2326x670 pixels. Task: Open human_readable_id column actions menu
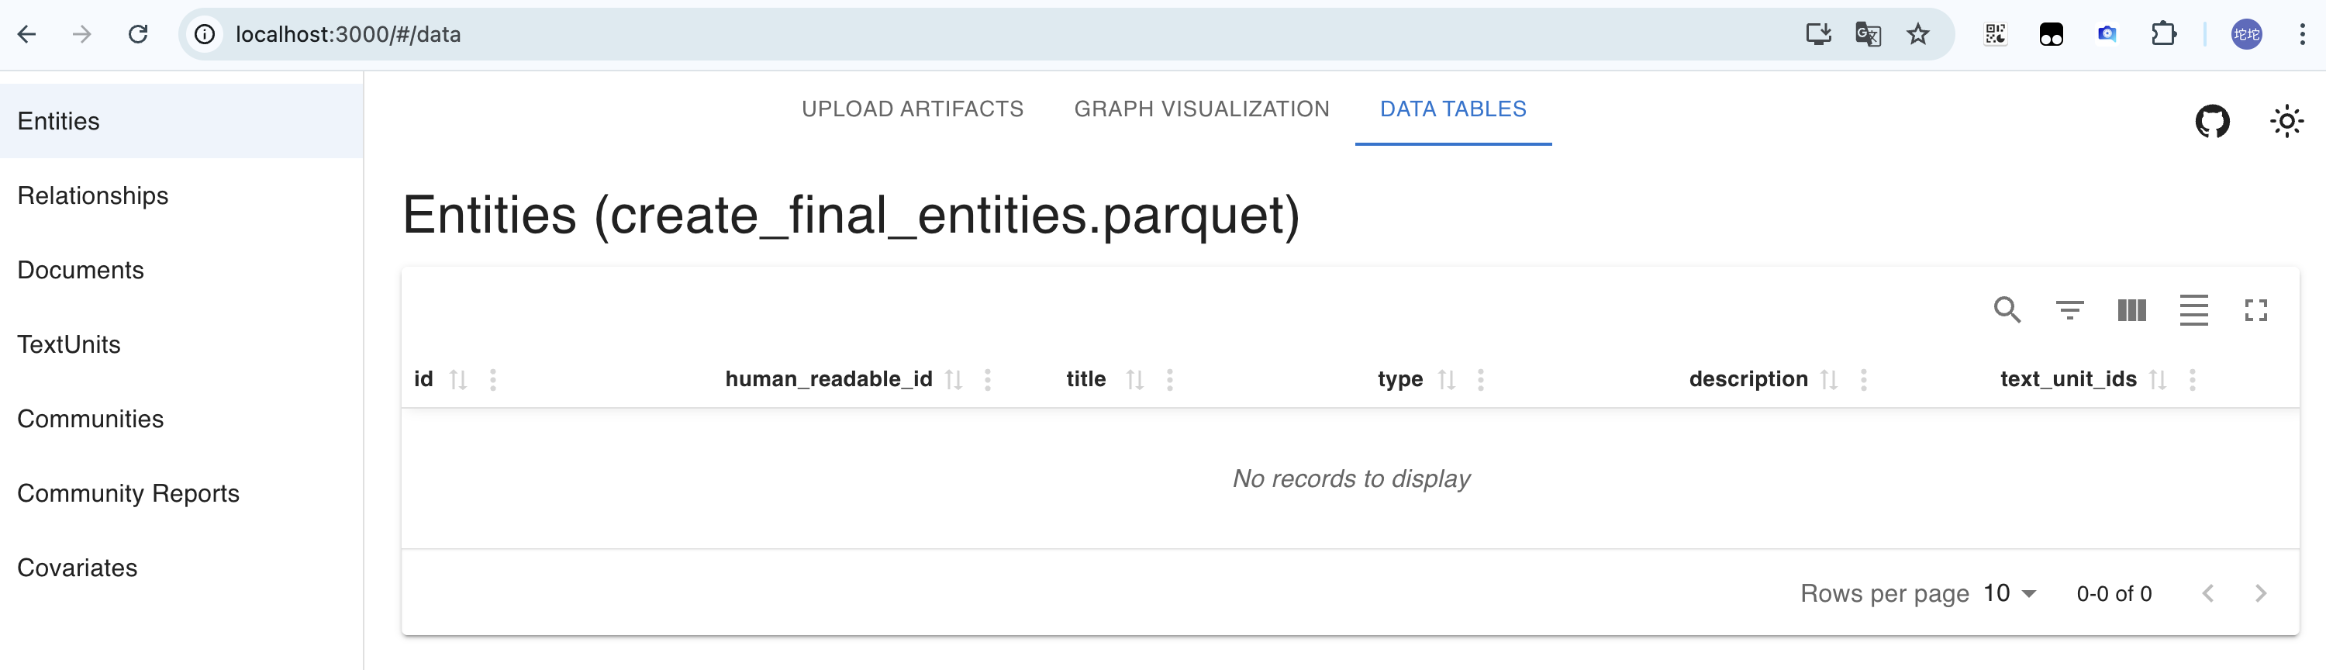click(x=987, y=379)
